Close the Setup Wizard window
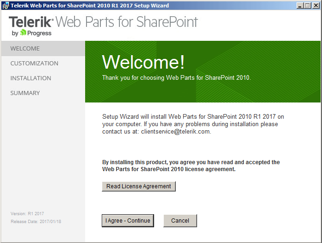This screenshot has height=243, width=322. (x=316, y=6)
